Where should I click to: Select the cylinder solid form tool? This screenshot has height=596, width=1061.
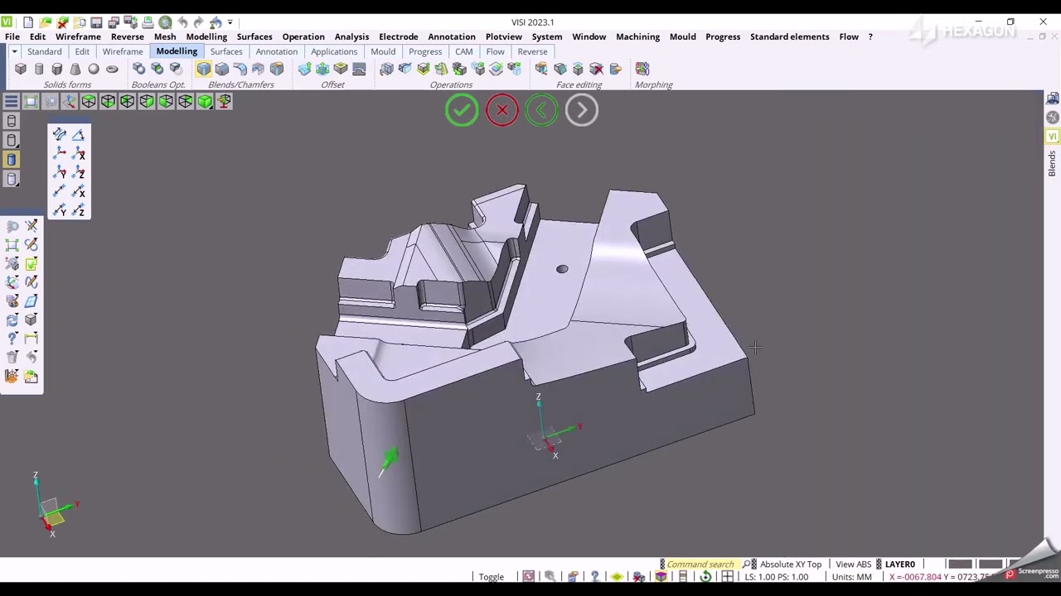click(x=39, y=70)
